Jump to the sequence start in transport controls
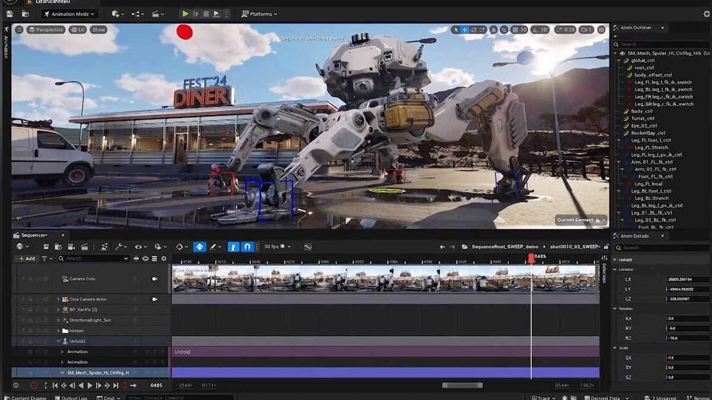The image size is (712, 400). (x=55, y=385)
